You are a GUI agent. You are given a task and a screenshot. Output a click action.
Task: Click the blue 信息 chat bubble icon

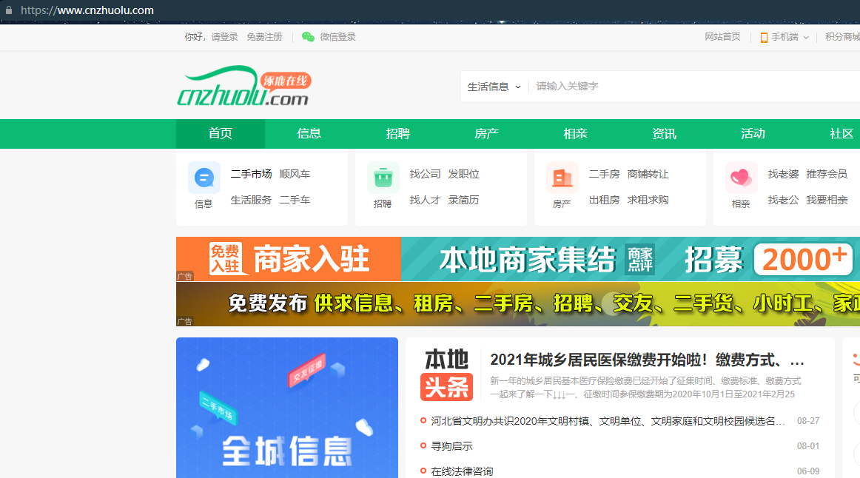coord(204,178)
